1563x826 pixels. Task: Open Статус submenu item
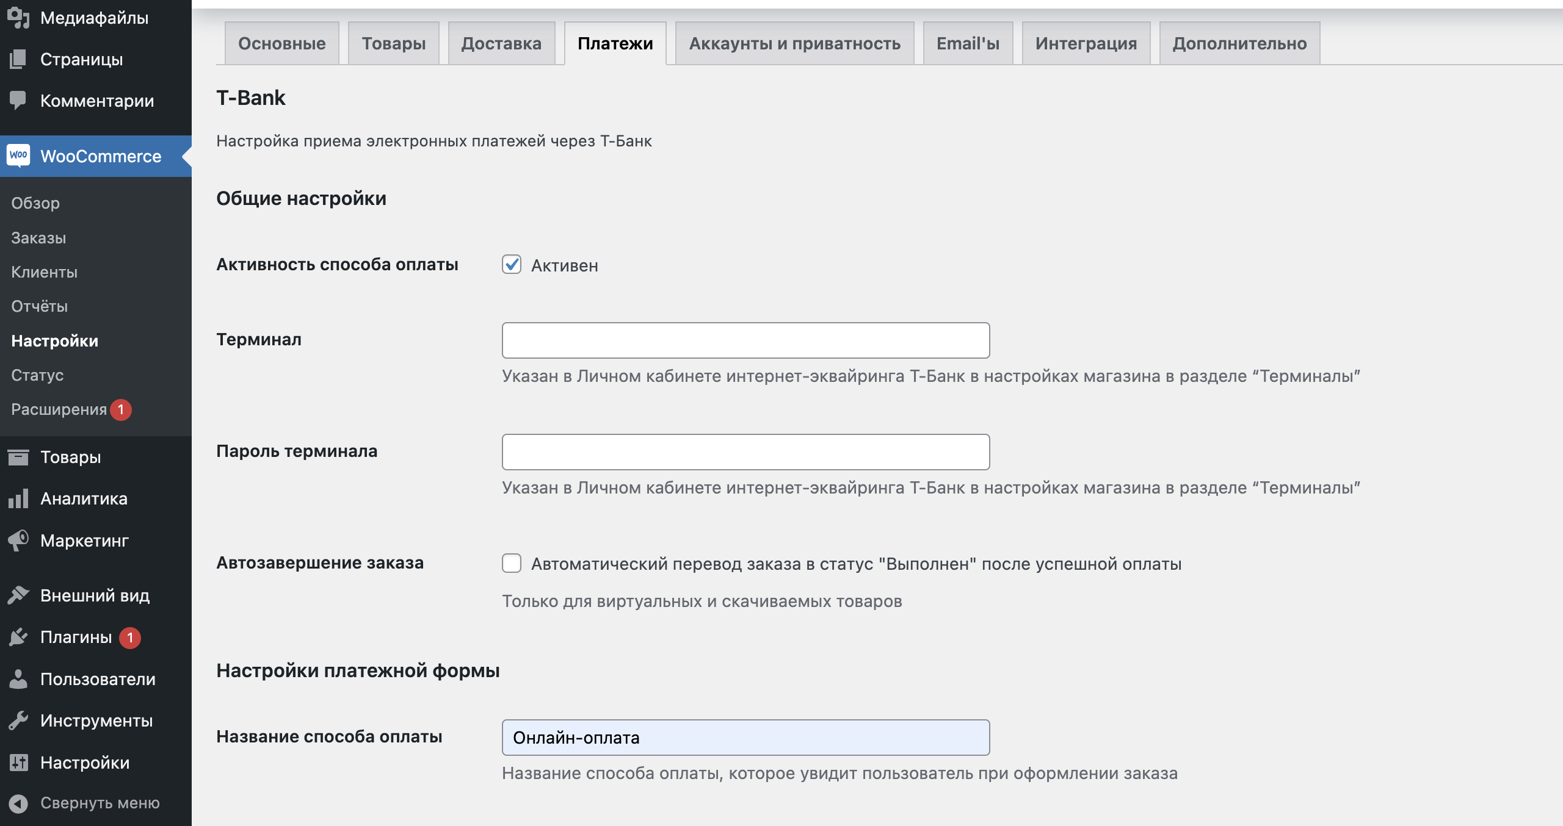(x=37, y=375)
